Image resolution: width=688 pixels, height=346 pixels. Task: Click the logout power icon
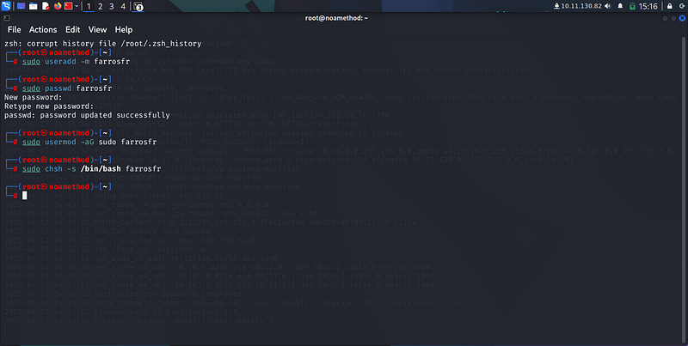point(682,6)
